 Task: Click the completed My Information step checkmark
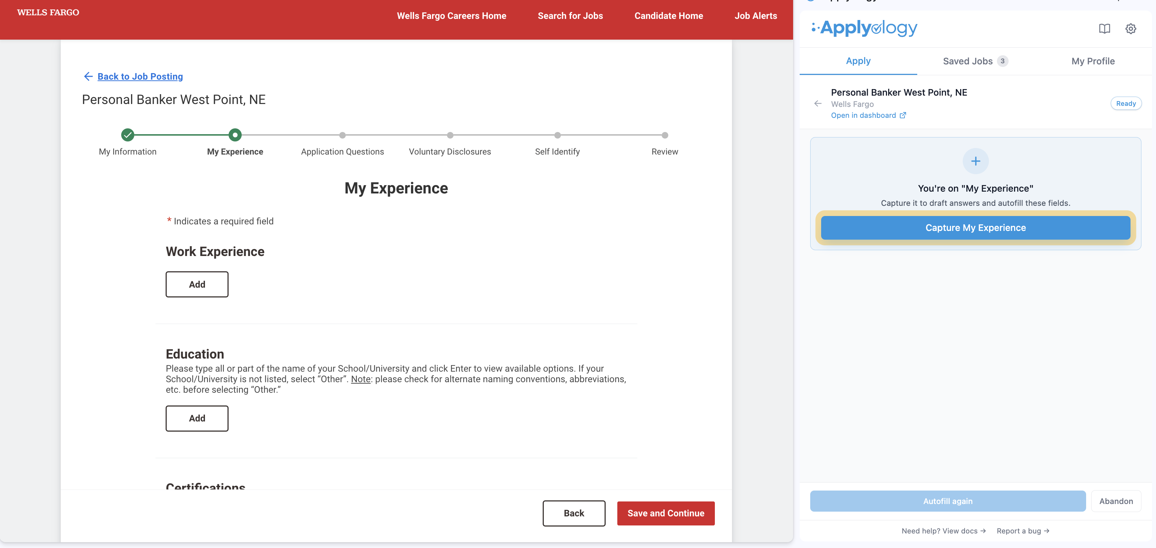(127, 135)
